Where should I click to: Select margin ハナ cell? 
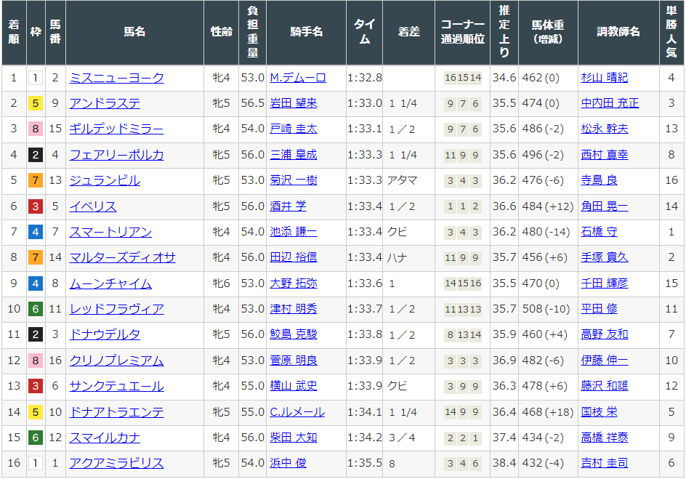click(408, 257)
